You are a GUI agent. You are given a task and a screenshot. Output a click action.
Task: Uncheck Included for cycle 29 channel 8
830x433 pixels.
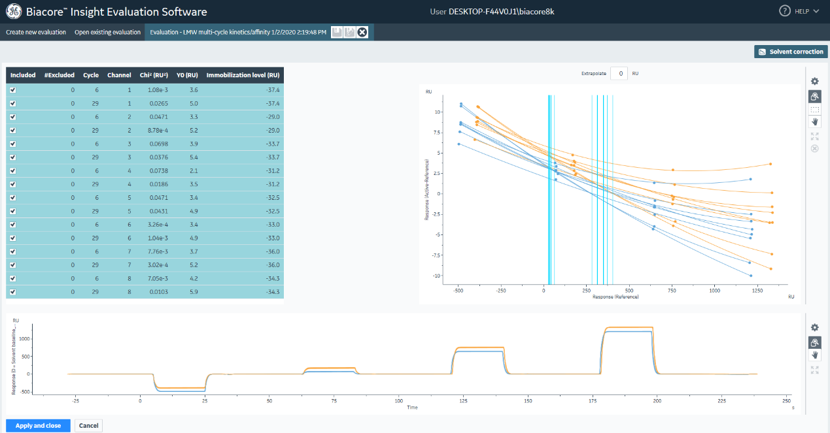click(x=12, y=292)
